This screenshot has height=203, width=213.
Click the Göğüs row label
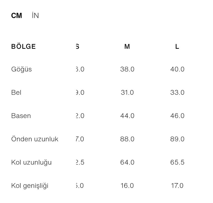pos(22,69)
